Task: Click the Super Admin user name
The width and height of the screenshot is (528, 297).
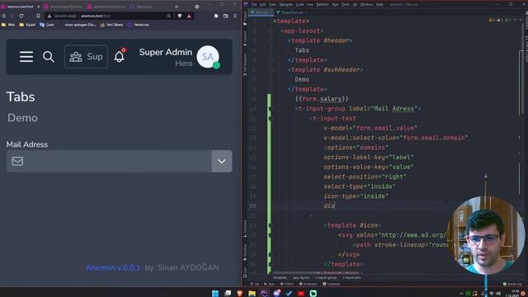Action: click(x=165, y=52)
